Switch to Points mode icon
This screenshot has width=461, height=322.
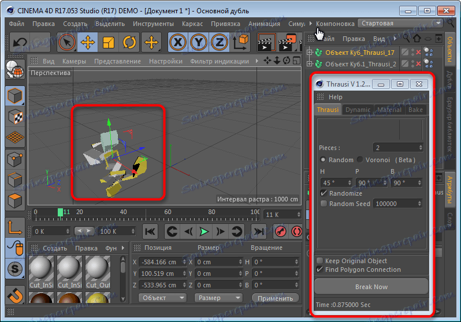click(15, 159)
